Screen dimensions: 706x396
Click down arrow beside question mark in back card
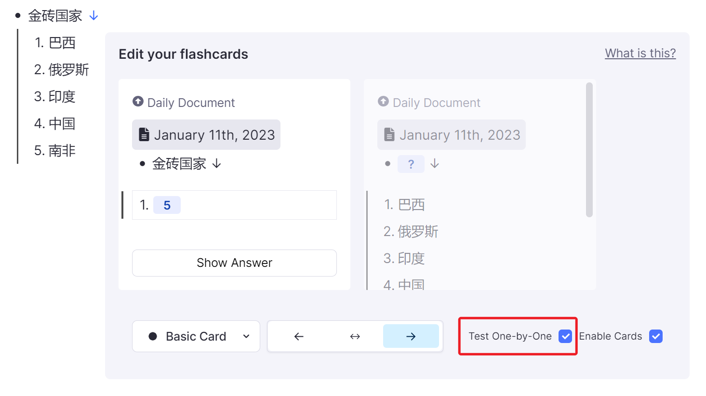435,164
